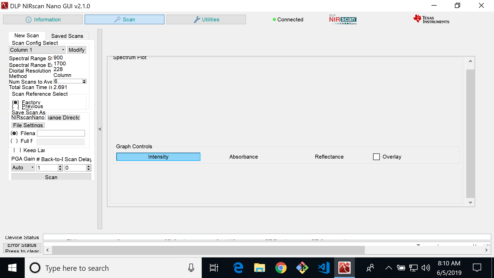Click the spectrum plot scroll down arrow
The height and width of the screenshot is (278, 494).
pyautogui.click(x=470, y=202)
